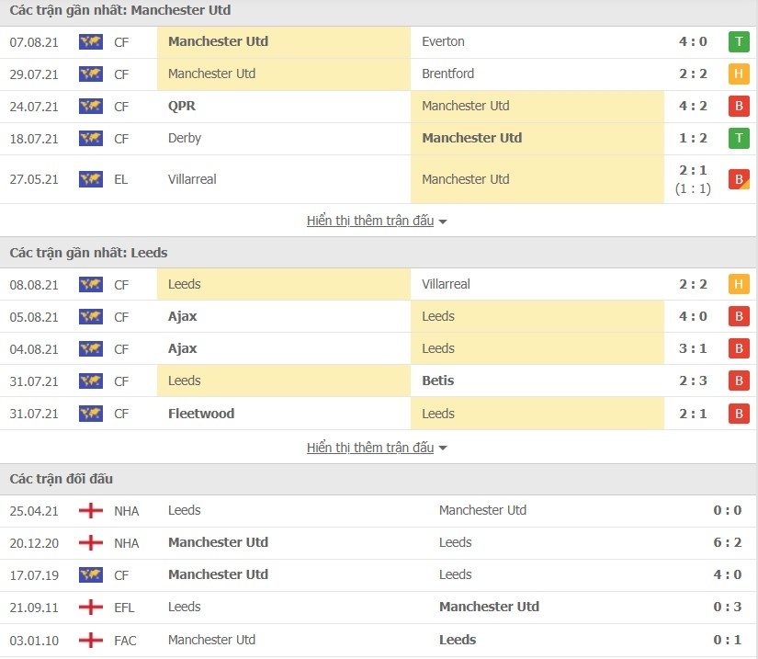The image size is (758, 659).
Task: Click dropdown arrow beside Leeds 'Hiển thị thêm trận đấu'
Action: (x=442, y=449)
